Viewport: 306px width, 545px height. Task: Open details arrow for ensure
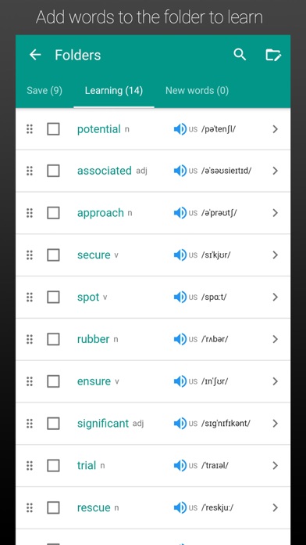275,381
